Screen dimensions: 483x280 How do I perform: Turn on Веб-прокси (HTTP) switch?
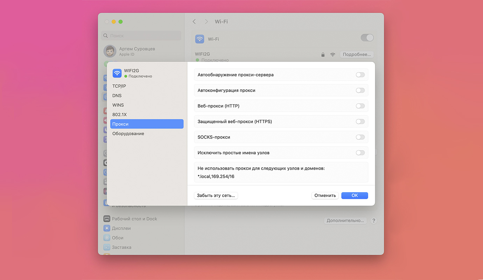tap(360, 106)
